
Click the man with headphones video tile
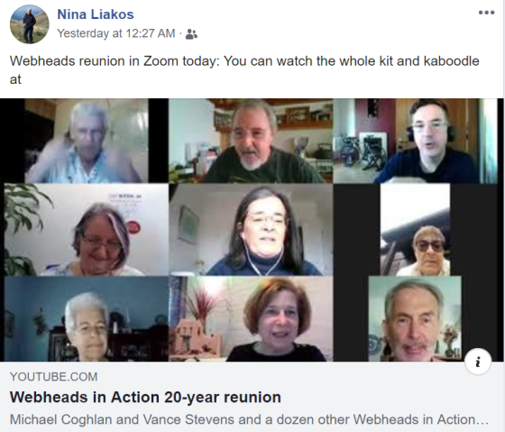(415, 141)
